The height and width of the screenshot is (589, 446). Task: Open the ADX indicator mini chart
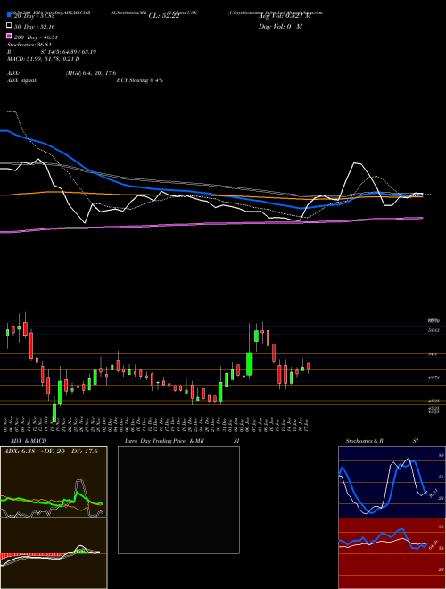point(54,482)
